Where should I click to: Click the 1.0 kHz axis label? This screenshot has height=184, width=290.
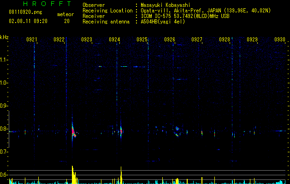(x=4, y=83)
